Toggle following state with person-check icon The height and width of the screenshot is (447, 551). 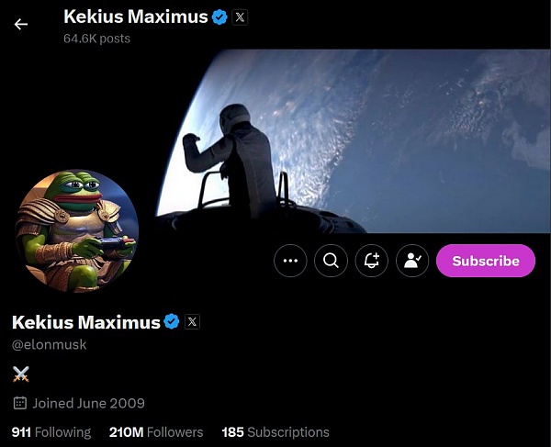tap(412, 261)
